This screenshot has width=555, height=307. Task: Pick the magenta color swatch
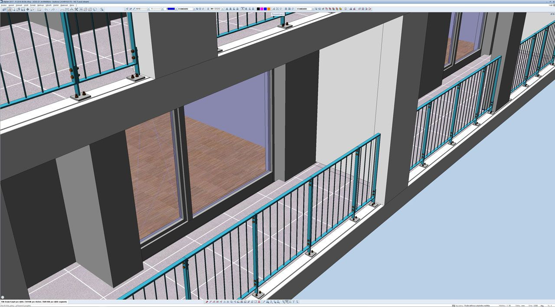tap(261, 9)
